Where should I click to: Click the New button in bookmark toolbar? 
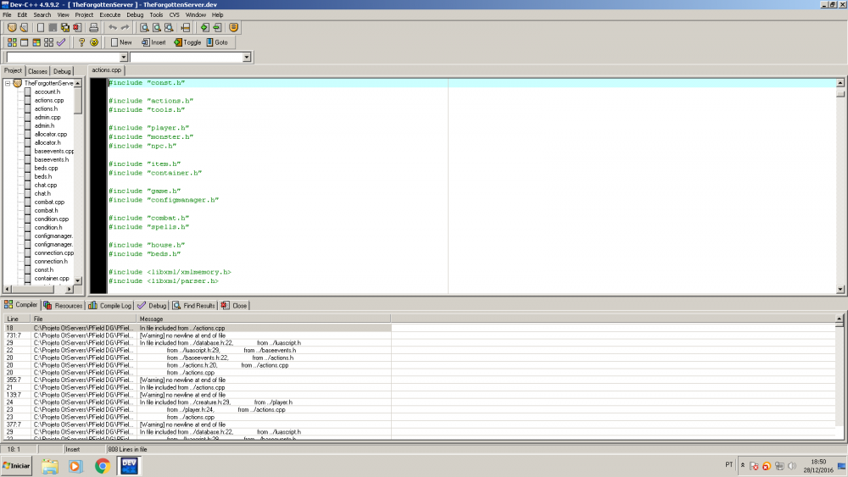point(121,42)
